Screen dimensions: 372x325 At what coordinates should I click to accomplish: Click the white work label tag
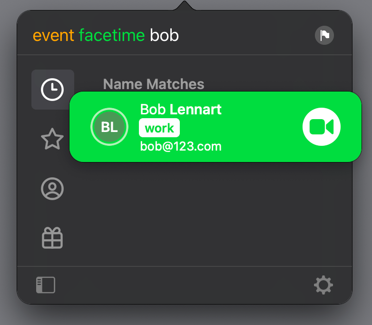159,128
